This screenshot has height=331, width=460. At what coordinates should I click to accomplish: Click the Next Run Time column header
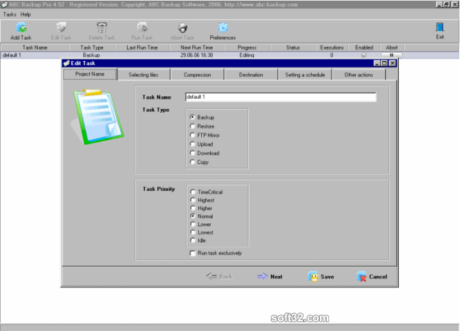(x=196, y=47)
